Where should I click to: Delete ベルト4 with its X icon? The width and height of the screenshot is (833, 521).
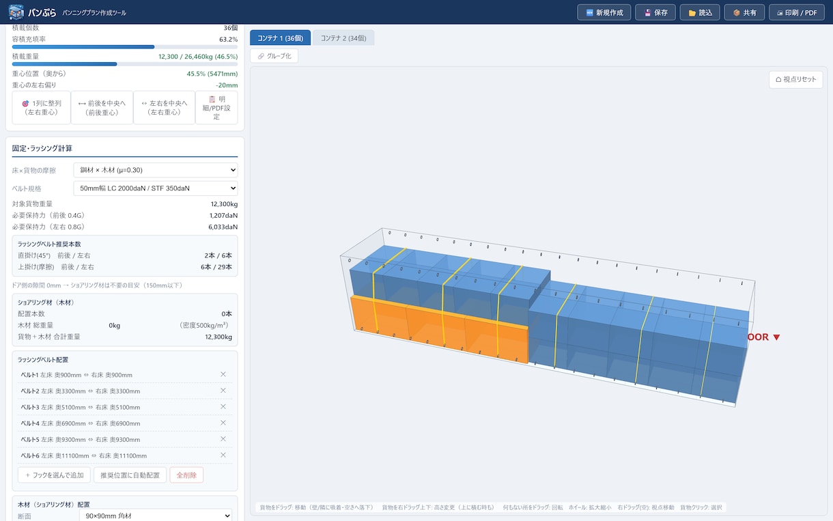point(223,423)
